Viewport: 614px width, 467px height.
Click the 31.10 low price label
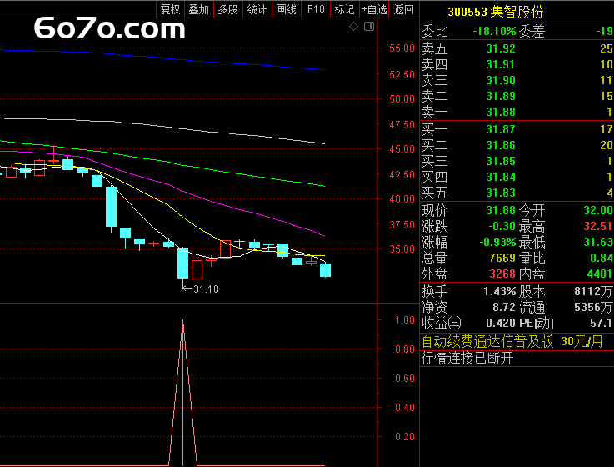pos(206,289)
